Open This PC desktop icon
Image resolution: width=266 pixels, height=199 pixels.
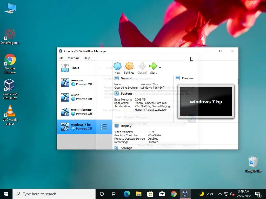pyautogui.click(x=10, y=8)
